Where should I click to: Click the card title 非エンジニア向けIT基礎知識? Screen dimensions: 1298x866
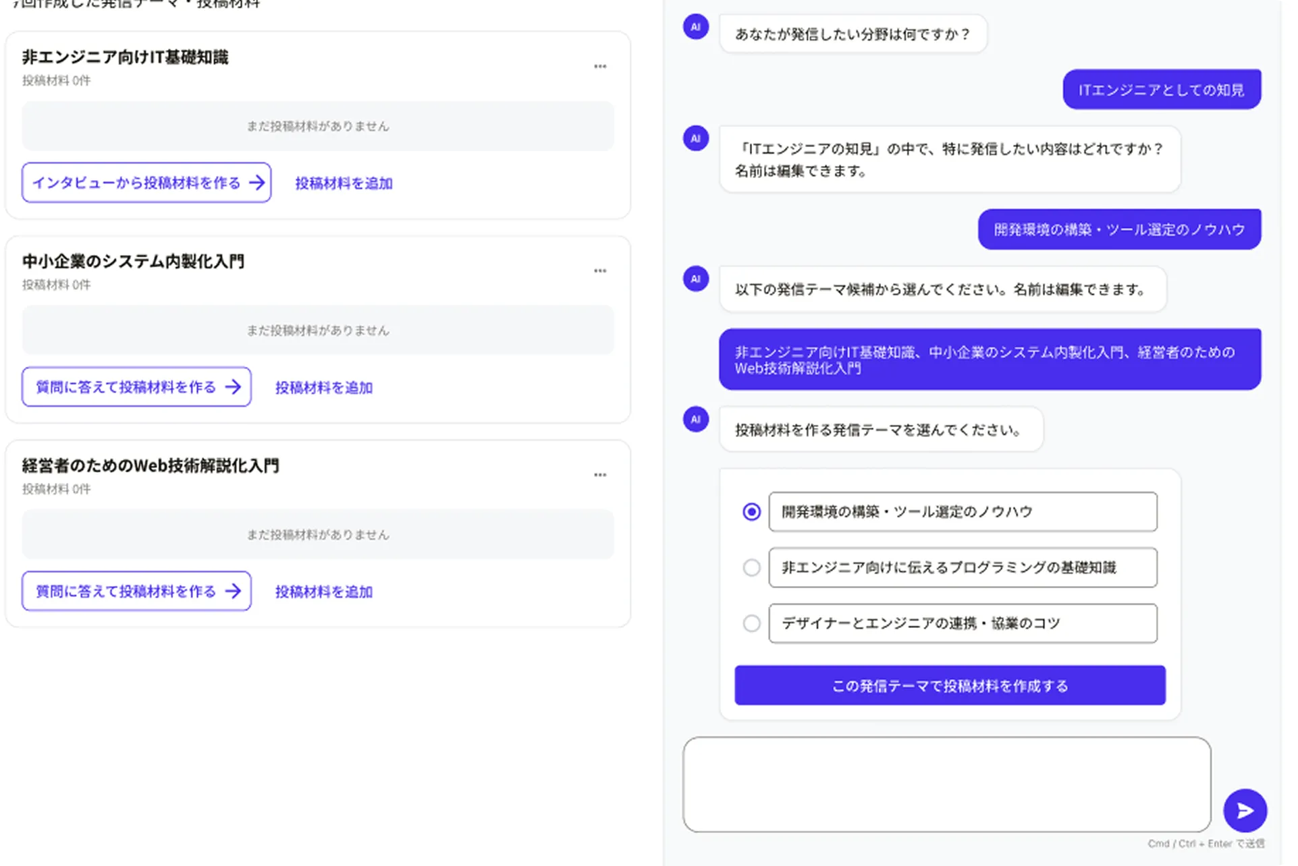click(x=125, y=57)
